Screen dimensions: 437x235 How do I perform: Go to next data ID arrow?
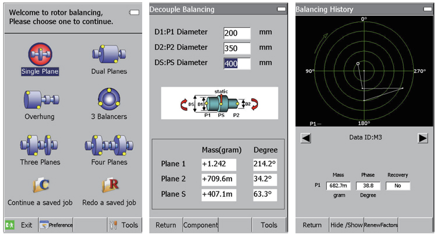point(423,138)
